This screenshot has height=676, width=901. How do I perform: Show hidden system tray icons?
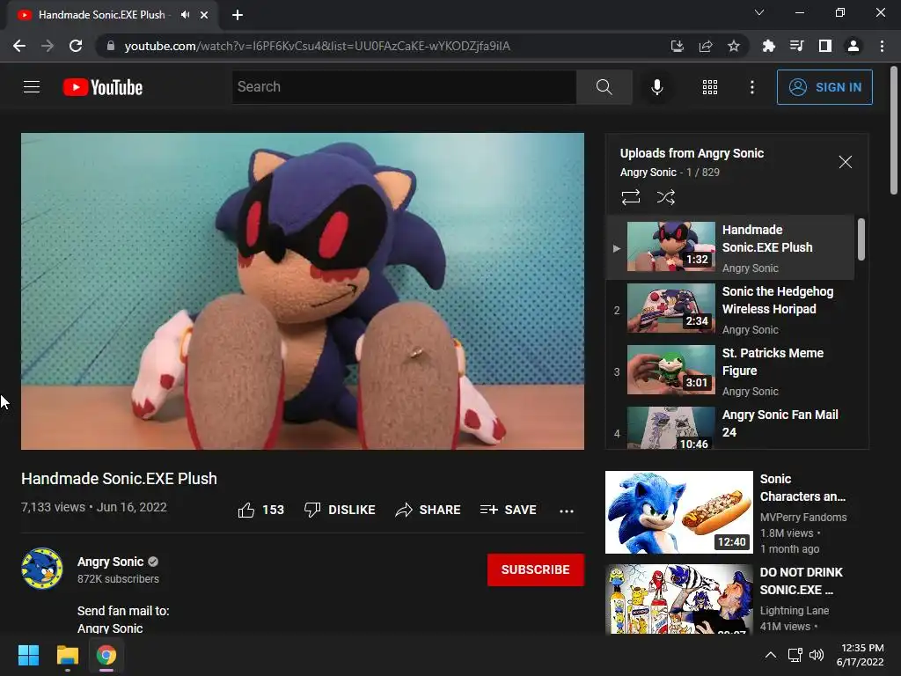click(771, 655)
